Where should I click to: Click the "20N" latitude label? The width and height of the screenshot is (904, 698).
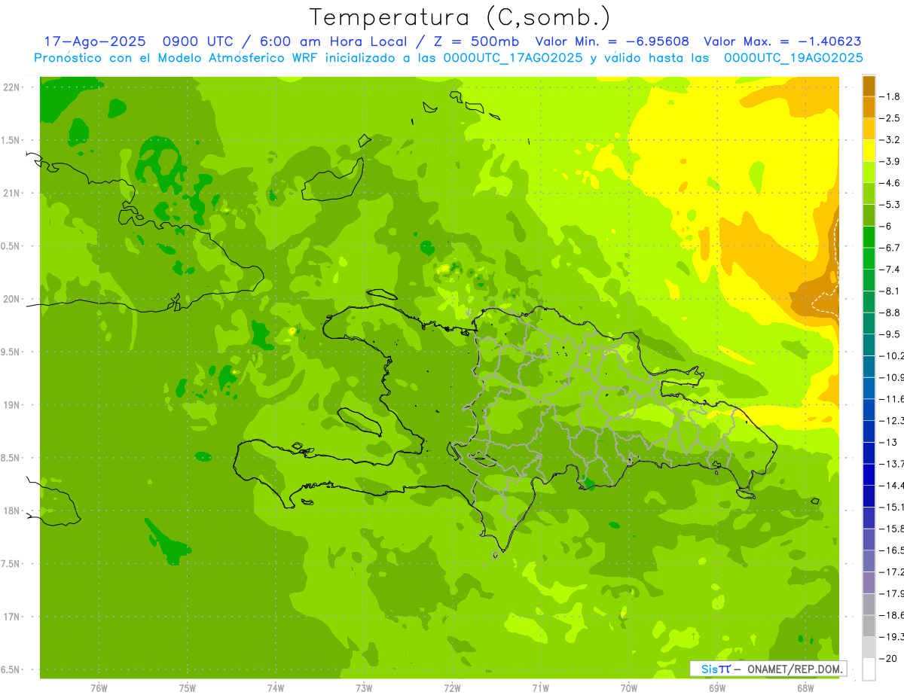point(12,299)
